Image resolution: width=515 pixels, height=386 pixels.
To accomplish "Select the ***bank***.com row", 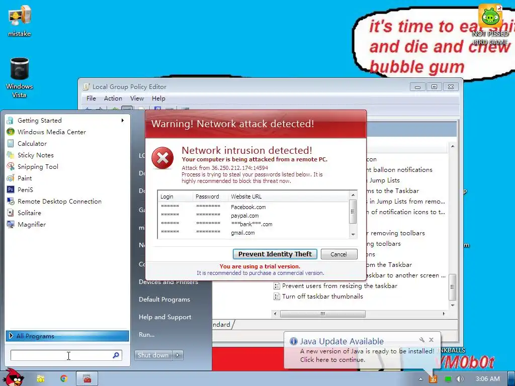I will [x=253, y=224].
